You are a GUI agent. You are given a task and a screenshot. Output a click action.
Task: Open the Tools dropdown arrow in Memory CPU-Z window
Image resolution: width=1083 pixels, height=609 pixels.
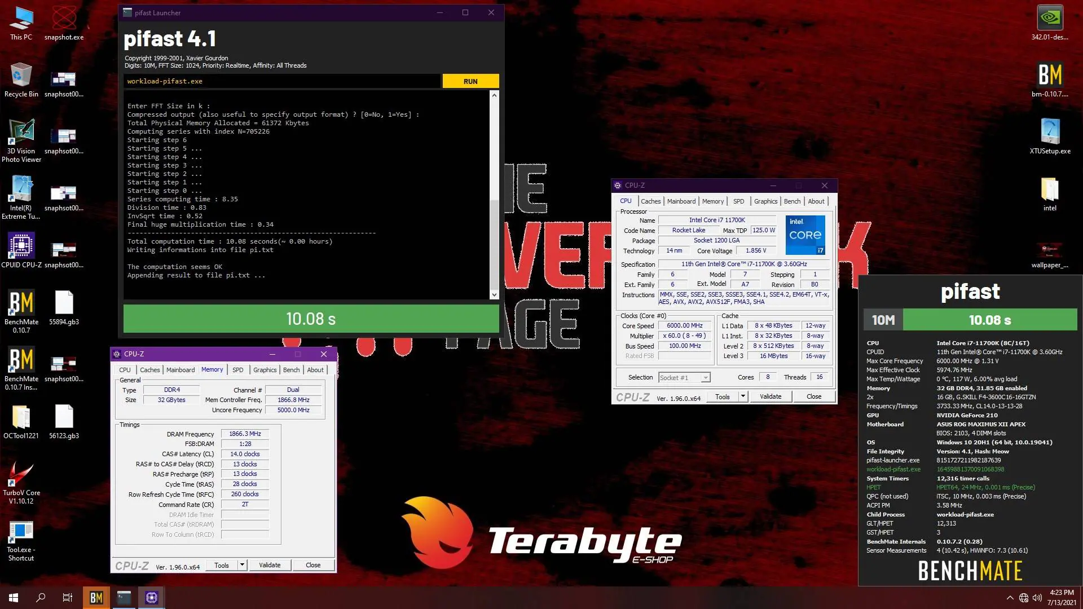(242, 565)
